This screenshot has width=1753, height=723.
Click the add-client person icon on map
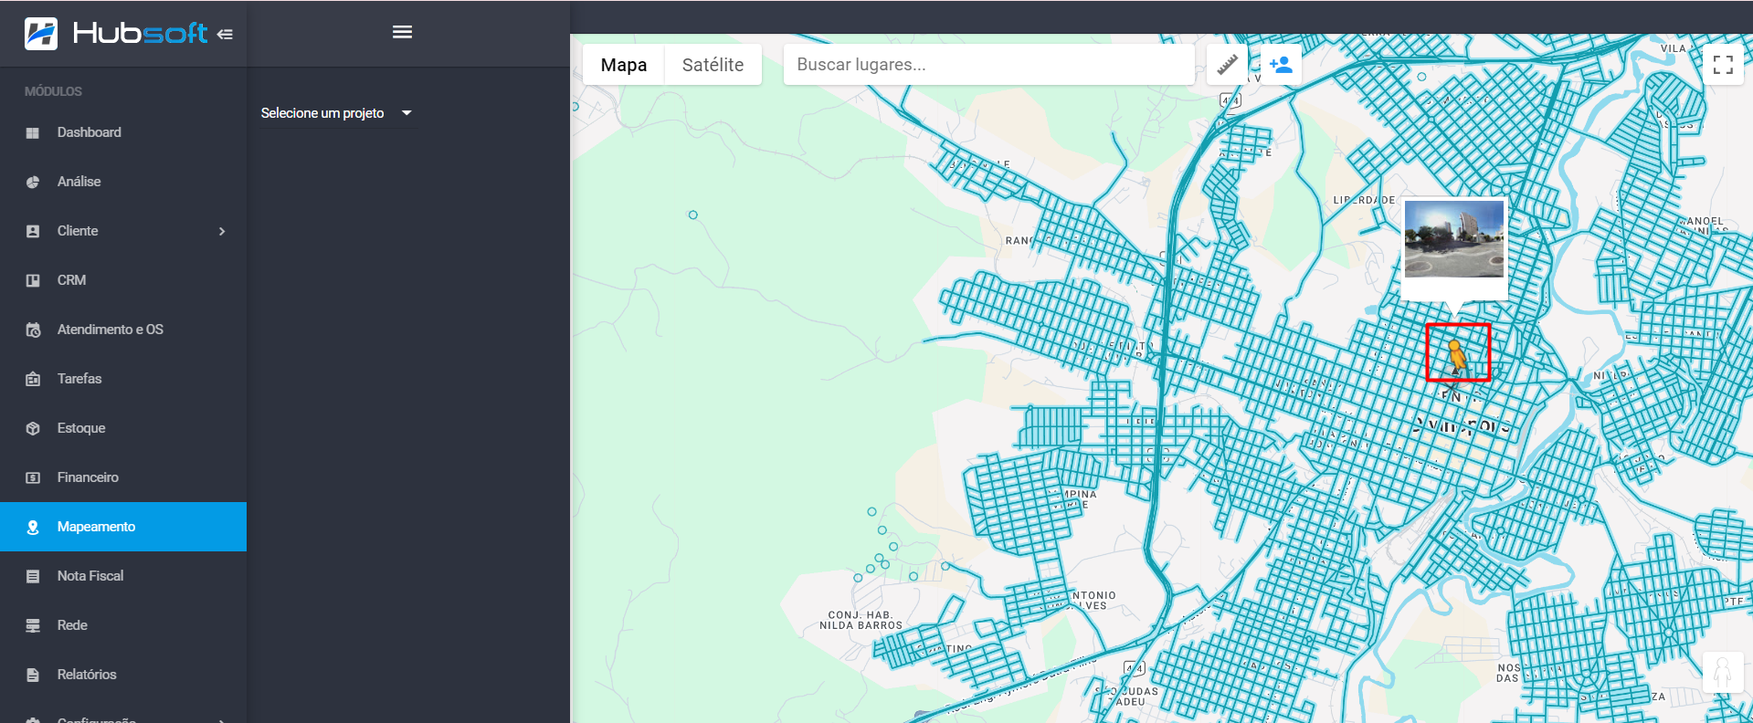pos(1281,65)
